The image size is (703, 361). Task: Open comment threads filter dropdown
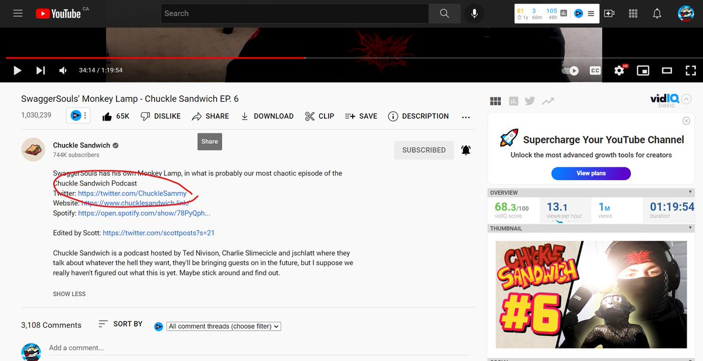tap(224, 326)
